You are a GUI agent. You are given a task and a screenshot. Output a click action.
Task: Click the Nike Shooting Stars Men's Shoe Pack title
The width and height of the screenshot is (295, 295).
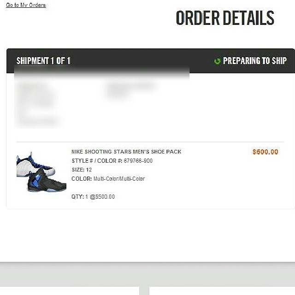click(126, 152)
